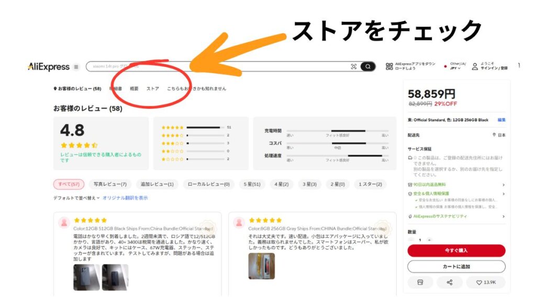Open the first photo in the 12GB 512GB Black review
This screenshot has width=536, height=301.
[86, 277]
